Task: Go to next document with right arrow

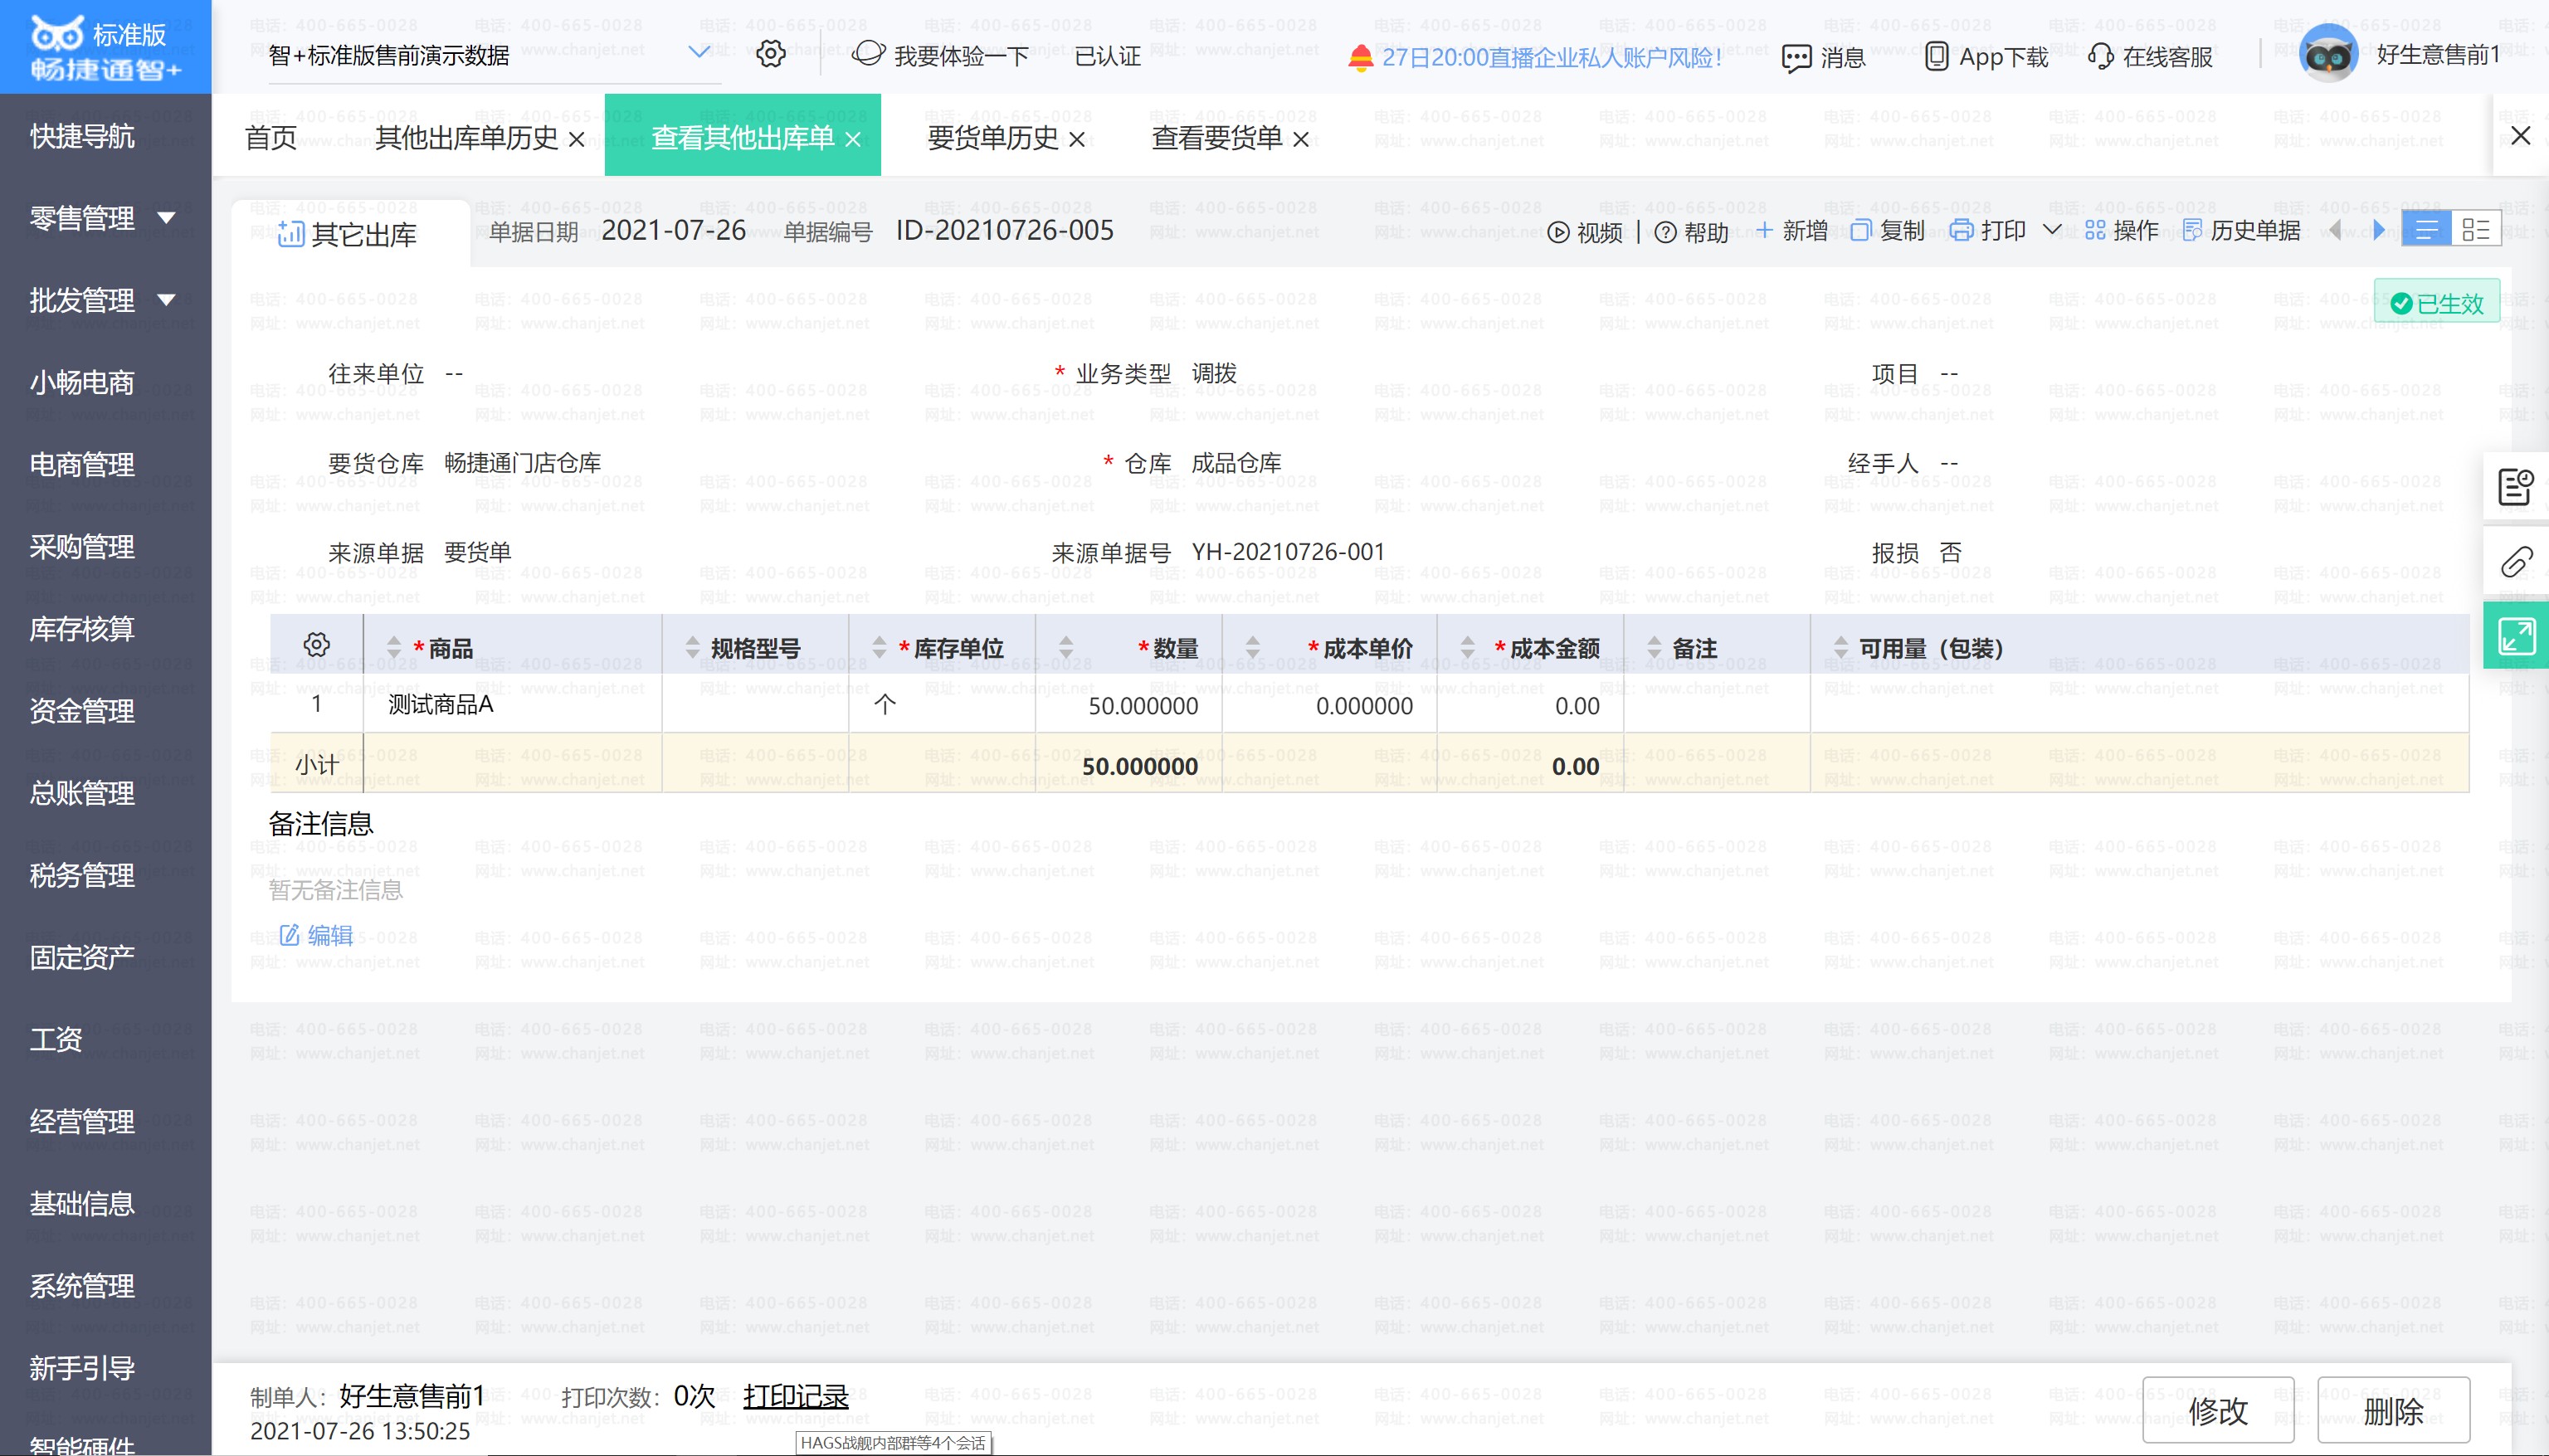Action: pyautogui.click(x=2378, y=231)
